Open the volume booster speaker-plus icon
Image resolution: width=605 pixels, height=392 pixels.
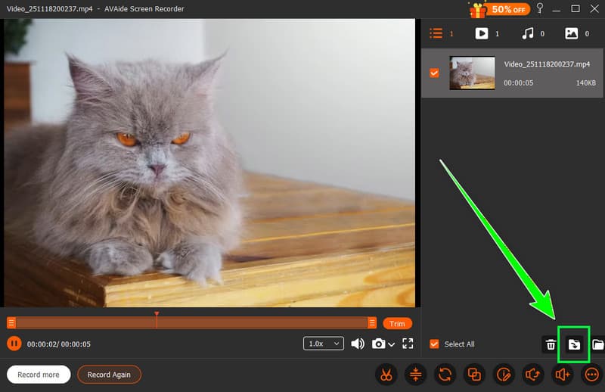coord(563,375)
